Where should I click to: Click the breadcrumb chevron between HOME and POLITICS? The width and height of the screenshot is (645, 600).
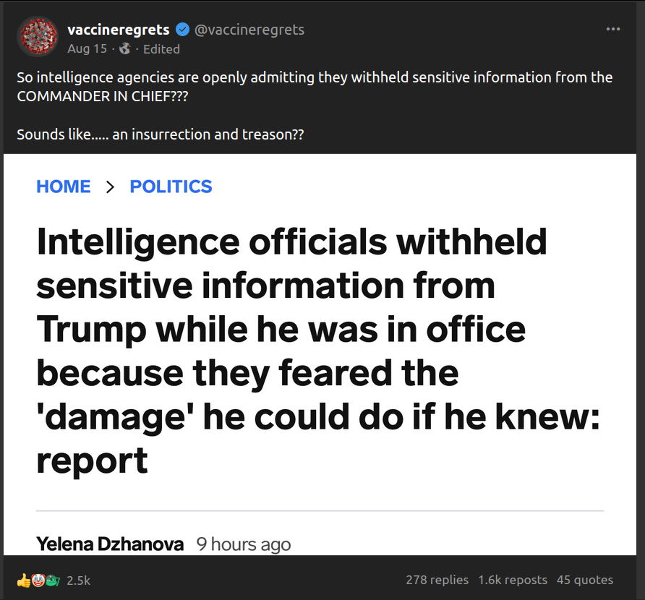click(111, 187)
